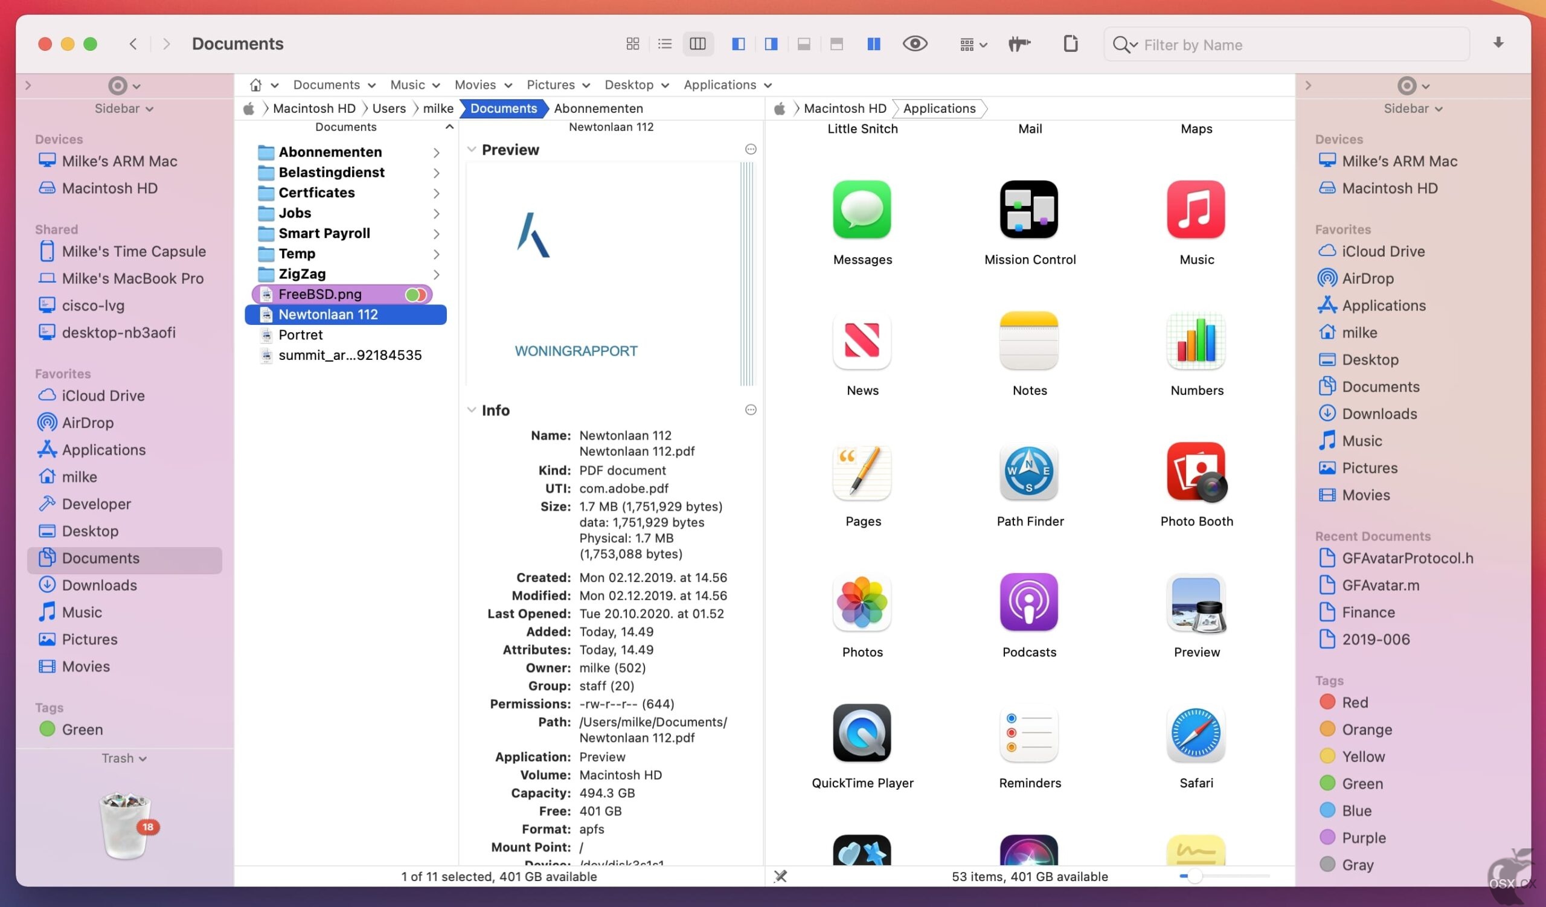This screenshot has height=907, width=1546.
Task: Open the Trash dropdown in left sidebar
Action: tap(124, 758)
